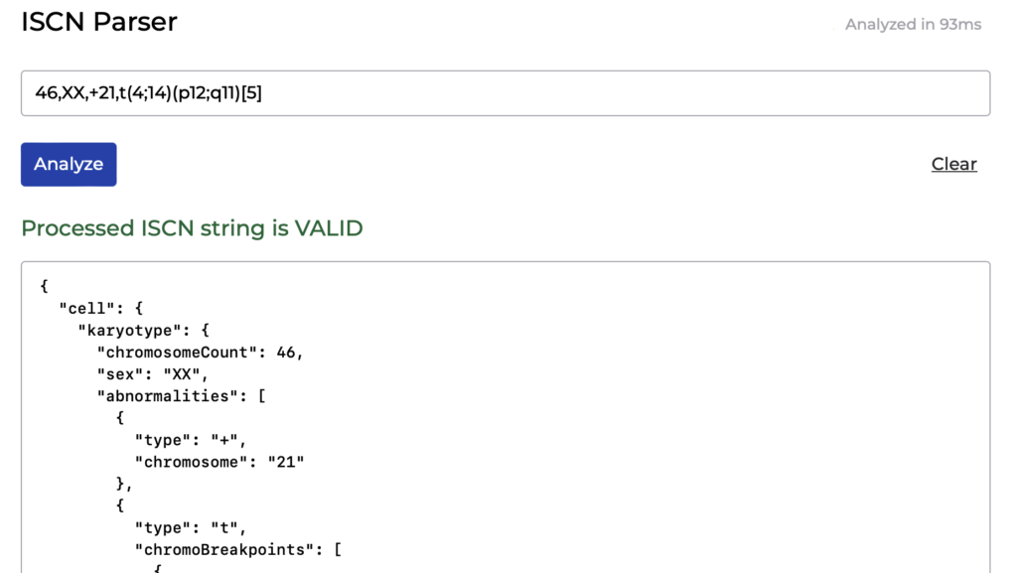Click the "abnormalities" array line
Image resolution: width=1017 pixels, height=573 pixels.
[181, 396]
